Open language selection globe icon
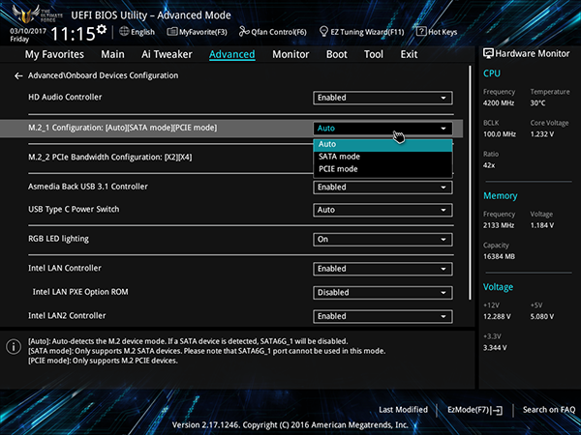The width and height of the screenshot is (581, 435). pyautogui.click(x=124, y=32)
